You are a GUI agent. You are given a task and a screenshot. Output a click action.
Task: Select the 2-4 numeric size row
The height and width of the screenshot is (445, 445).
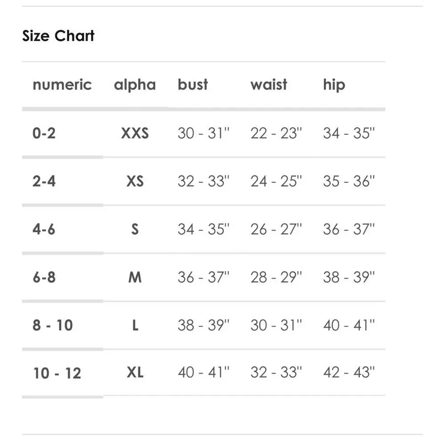click(203, 181)
